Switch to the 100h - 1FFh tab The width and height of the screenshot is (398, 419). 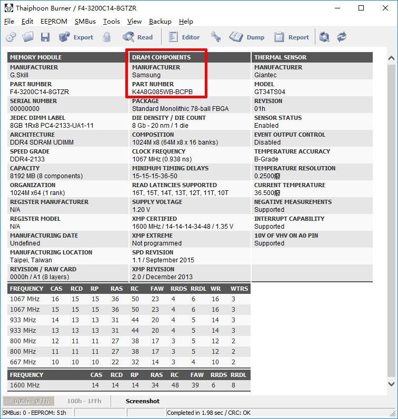[84, 401]
